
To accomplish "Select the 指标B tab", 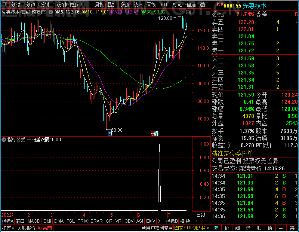I will [x=172, y=221].
